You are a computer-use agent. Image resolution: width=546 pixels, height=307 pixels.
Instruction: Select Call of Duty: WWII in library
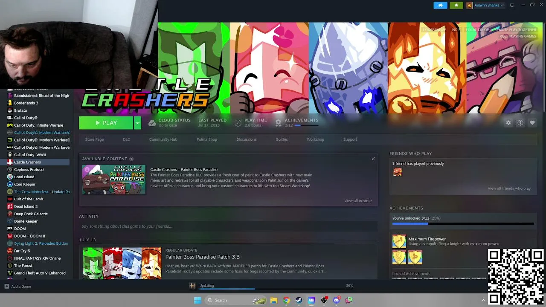coord(30,155)
